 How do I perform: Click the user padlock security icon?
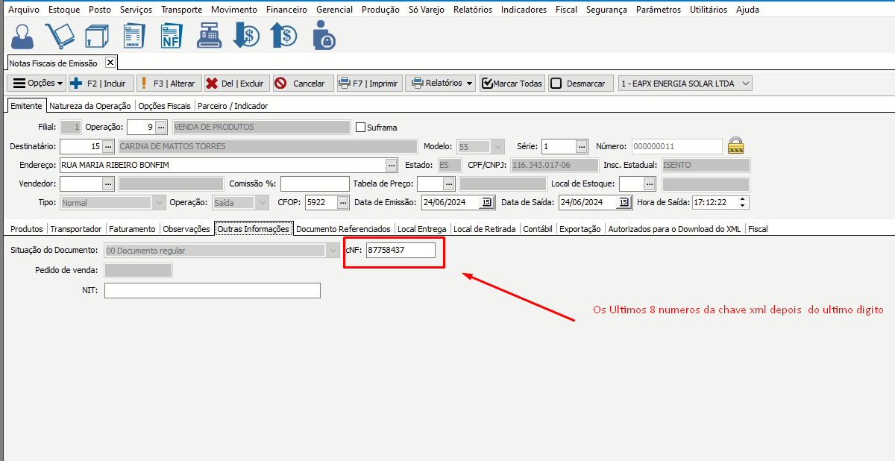(x=323, y=36)
